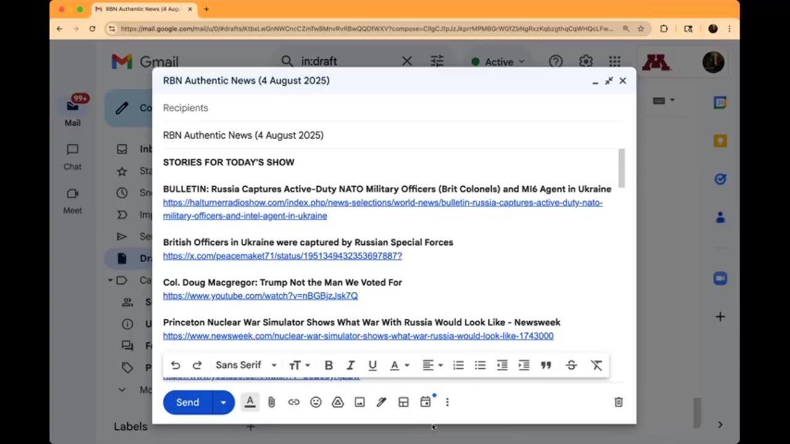Send the drafted email
Screen dimensions: 790x444
pos(188,402)
